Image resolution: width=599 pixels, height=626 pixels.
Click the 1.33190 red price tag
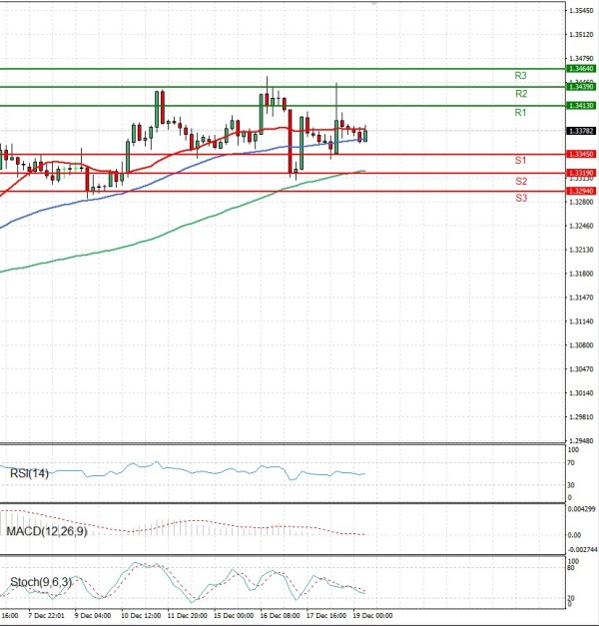[580, 173]
